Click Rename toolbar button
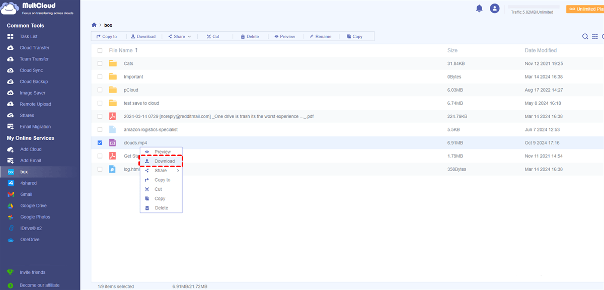 tap(320, 36)
